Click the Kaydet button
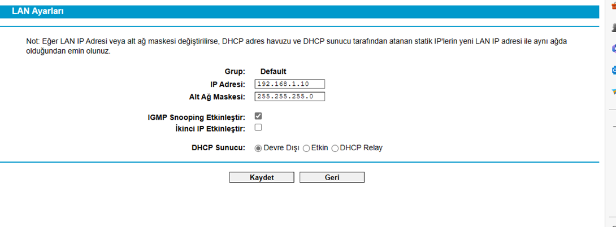The image size is (616, 227). pos(262,177)
